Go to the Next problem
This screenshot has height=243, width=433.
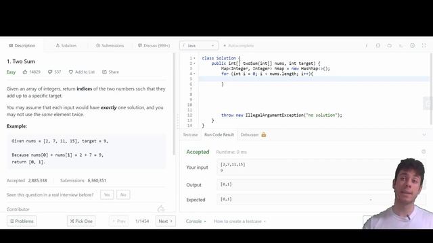click(x=165, y=221)
